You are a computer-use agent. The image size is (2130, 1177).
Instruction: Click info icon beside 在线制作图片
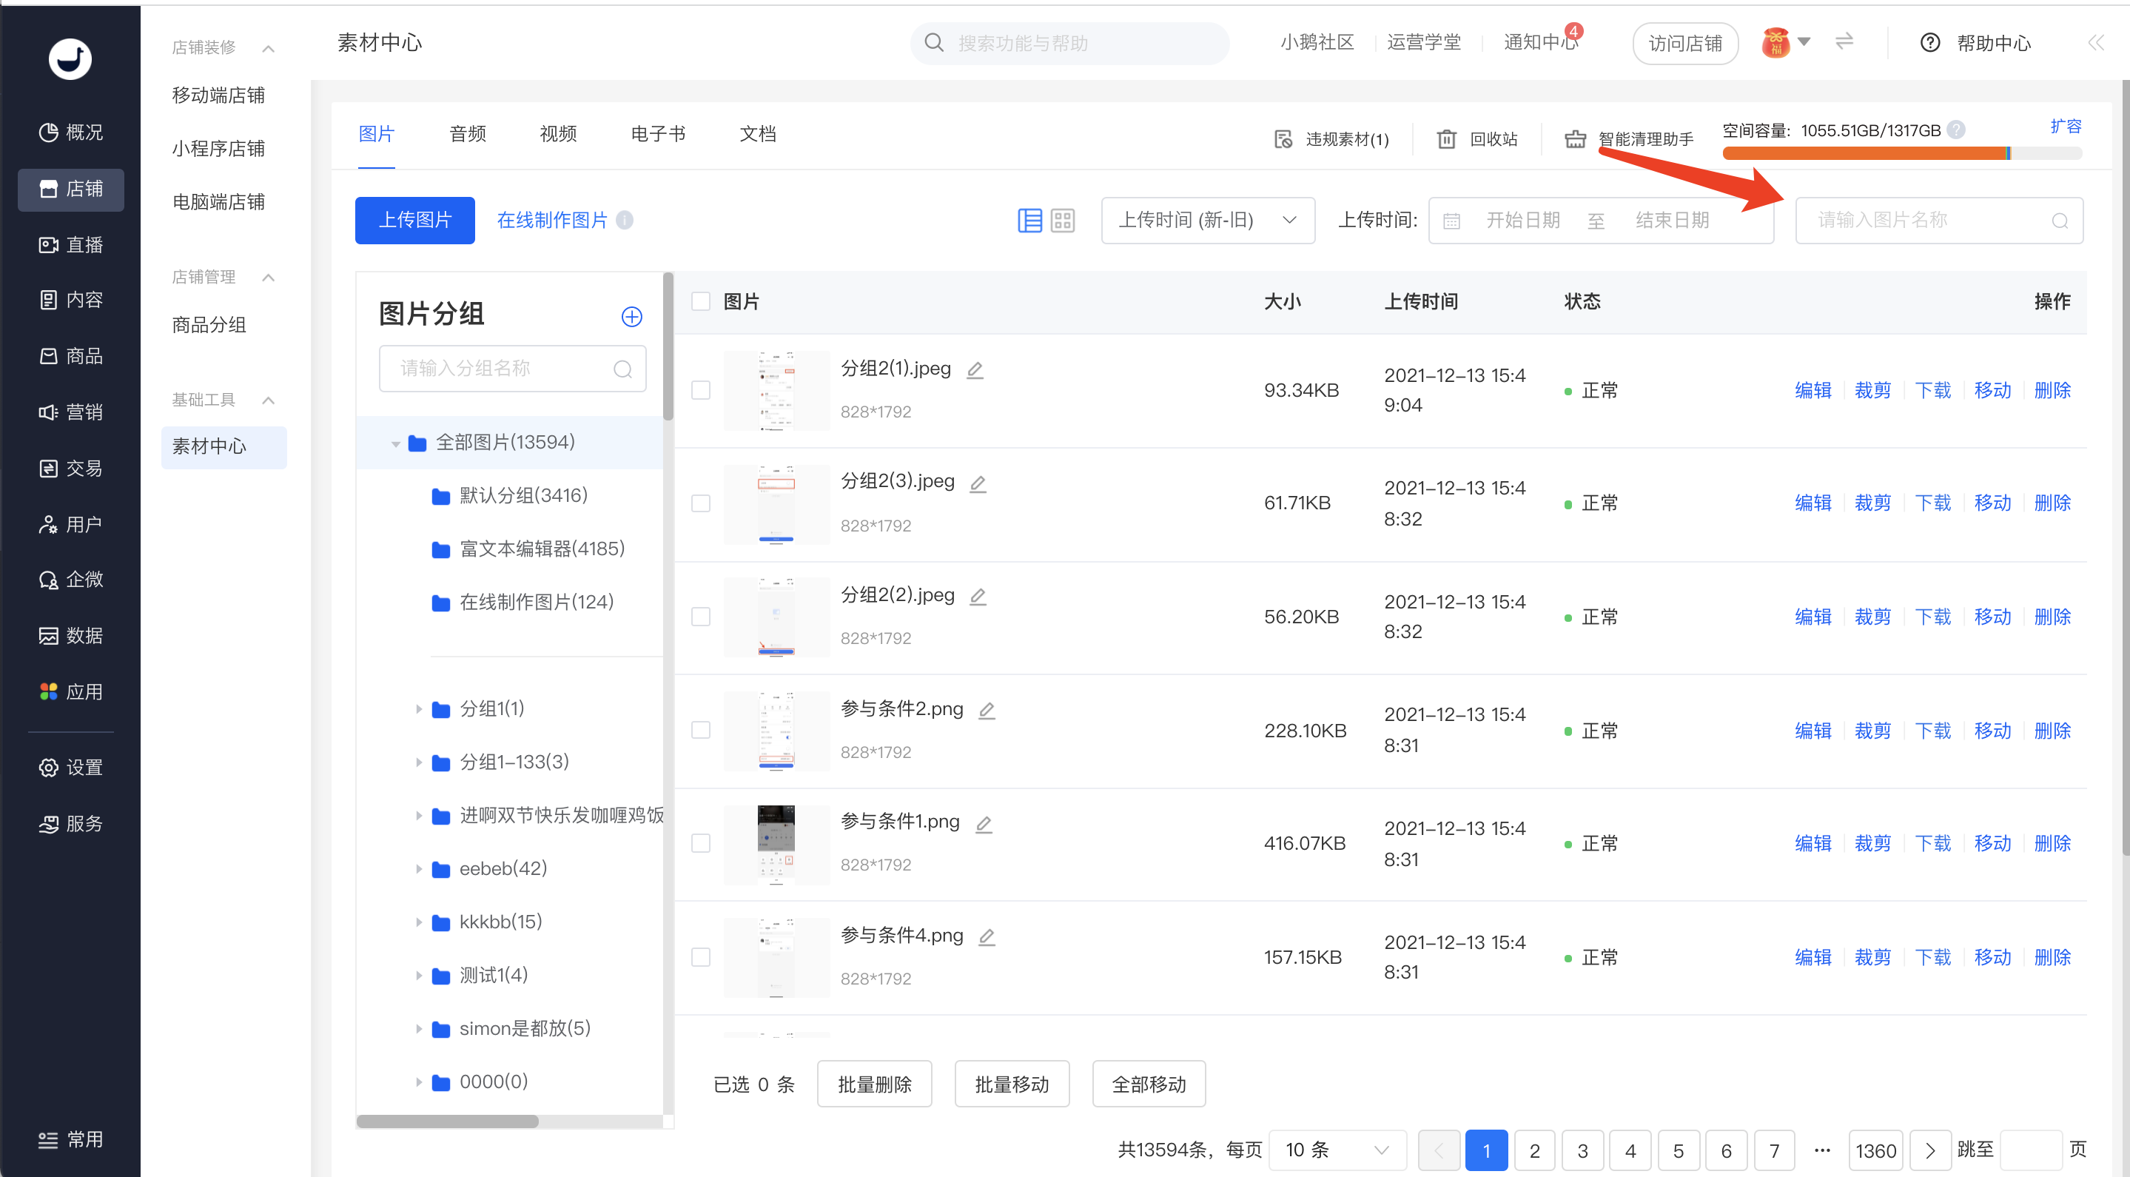[625, 221]
